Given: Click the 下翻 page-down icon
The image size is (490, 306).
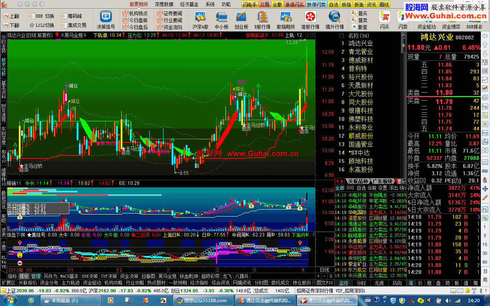Looking at the screenshot, I should tap(11, 25).
